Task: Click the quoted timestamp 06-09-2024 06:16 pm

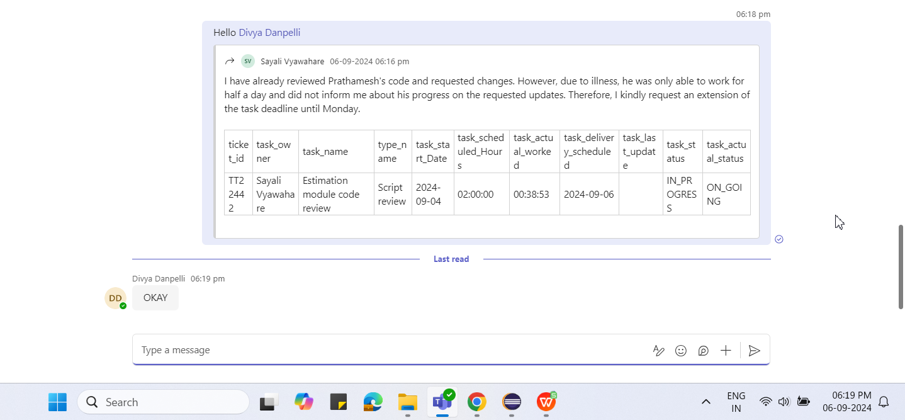Action: click(369, 62)
